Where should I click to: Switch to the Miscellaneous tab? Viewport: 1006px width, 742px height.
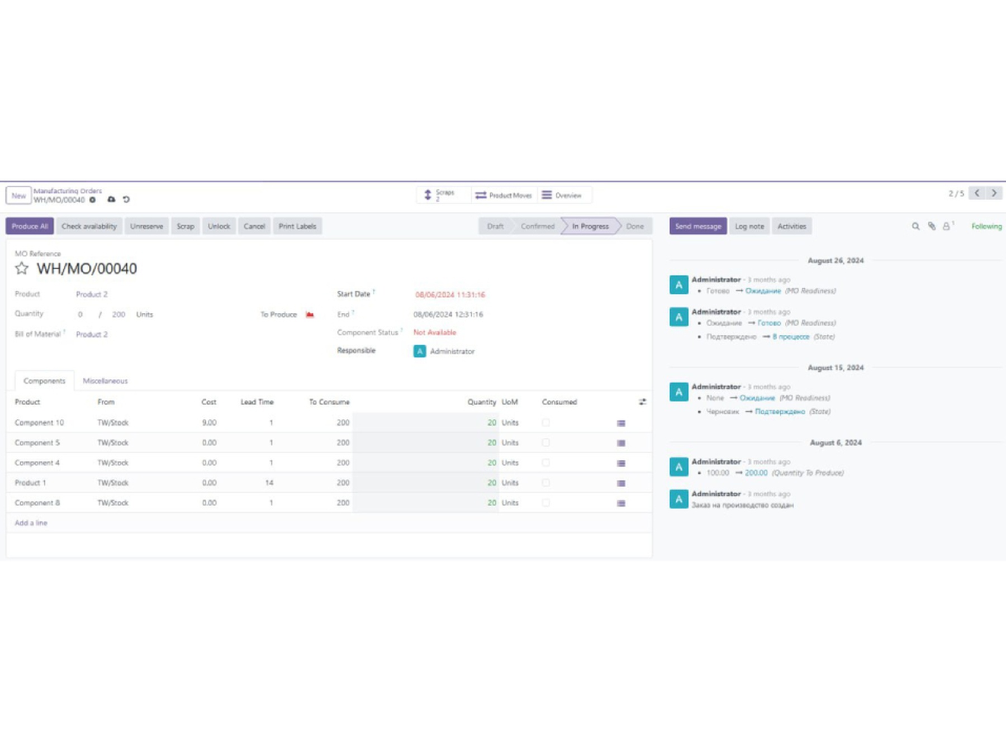(x=105, y=381)
